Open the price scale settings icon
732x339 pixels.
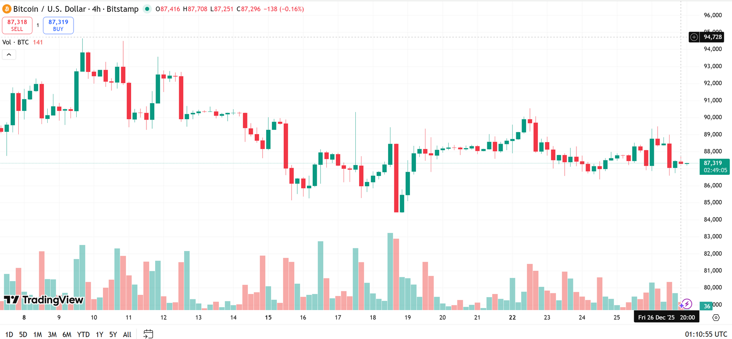tap(716, 317)
